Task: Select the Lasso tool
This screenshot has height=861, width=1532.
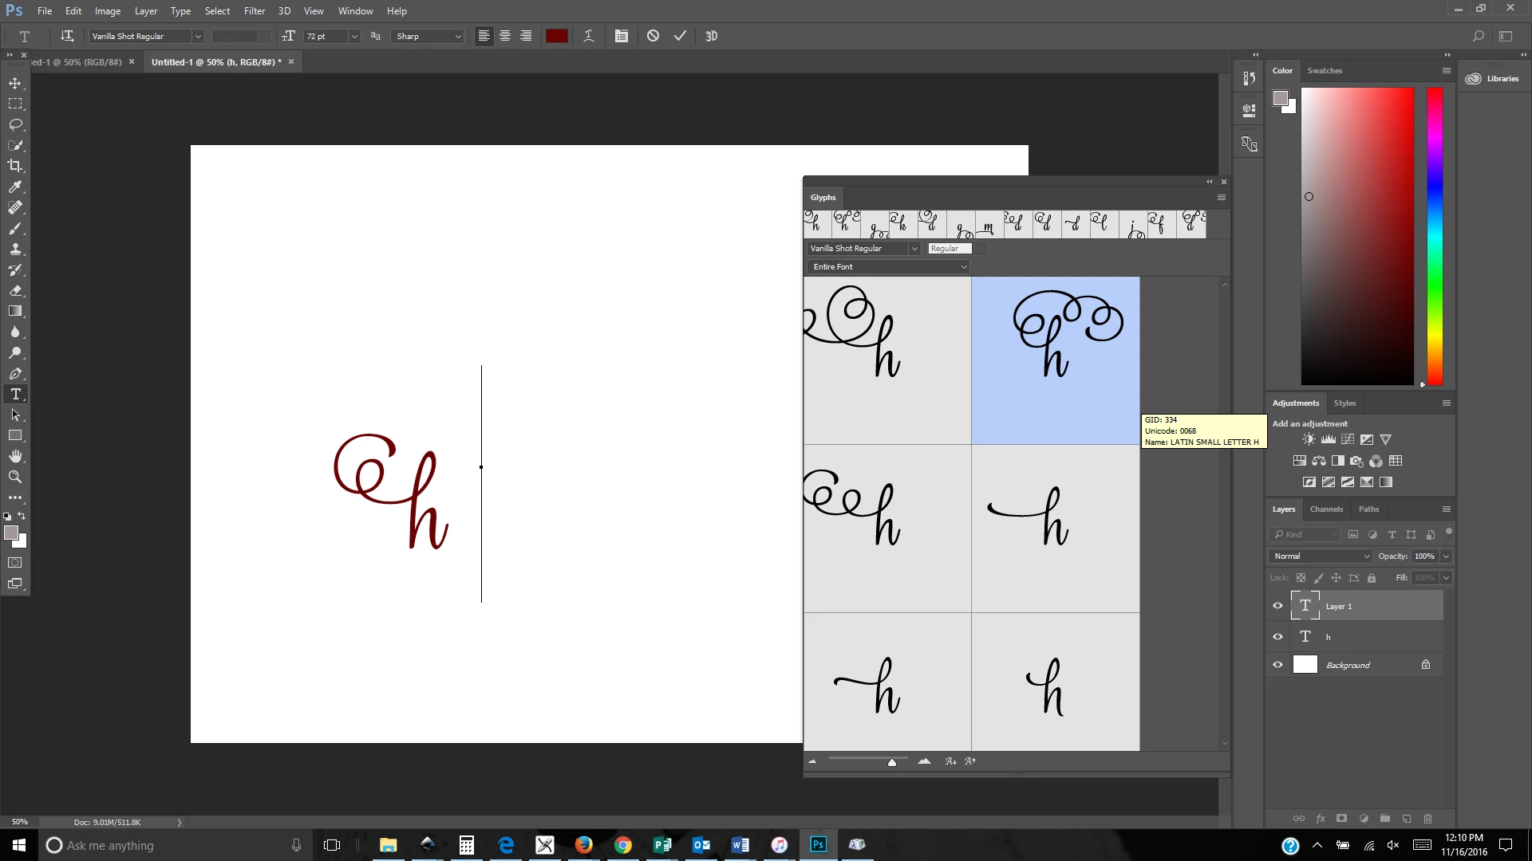Action: click(15, 124)
